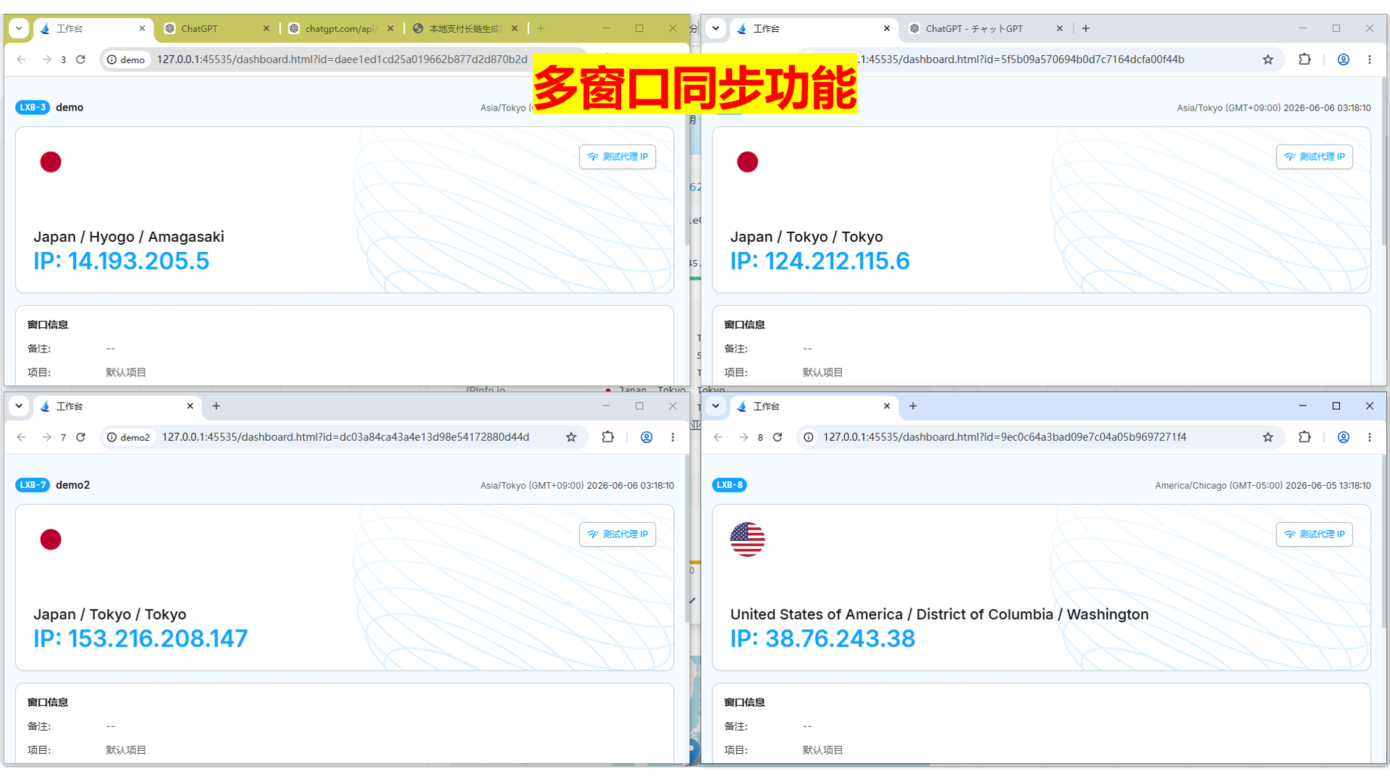Click the demo2 site chip in the address bar
Viewport: 1390px width, 782px height.
click(x=128, y=437)
